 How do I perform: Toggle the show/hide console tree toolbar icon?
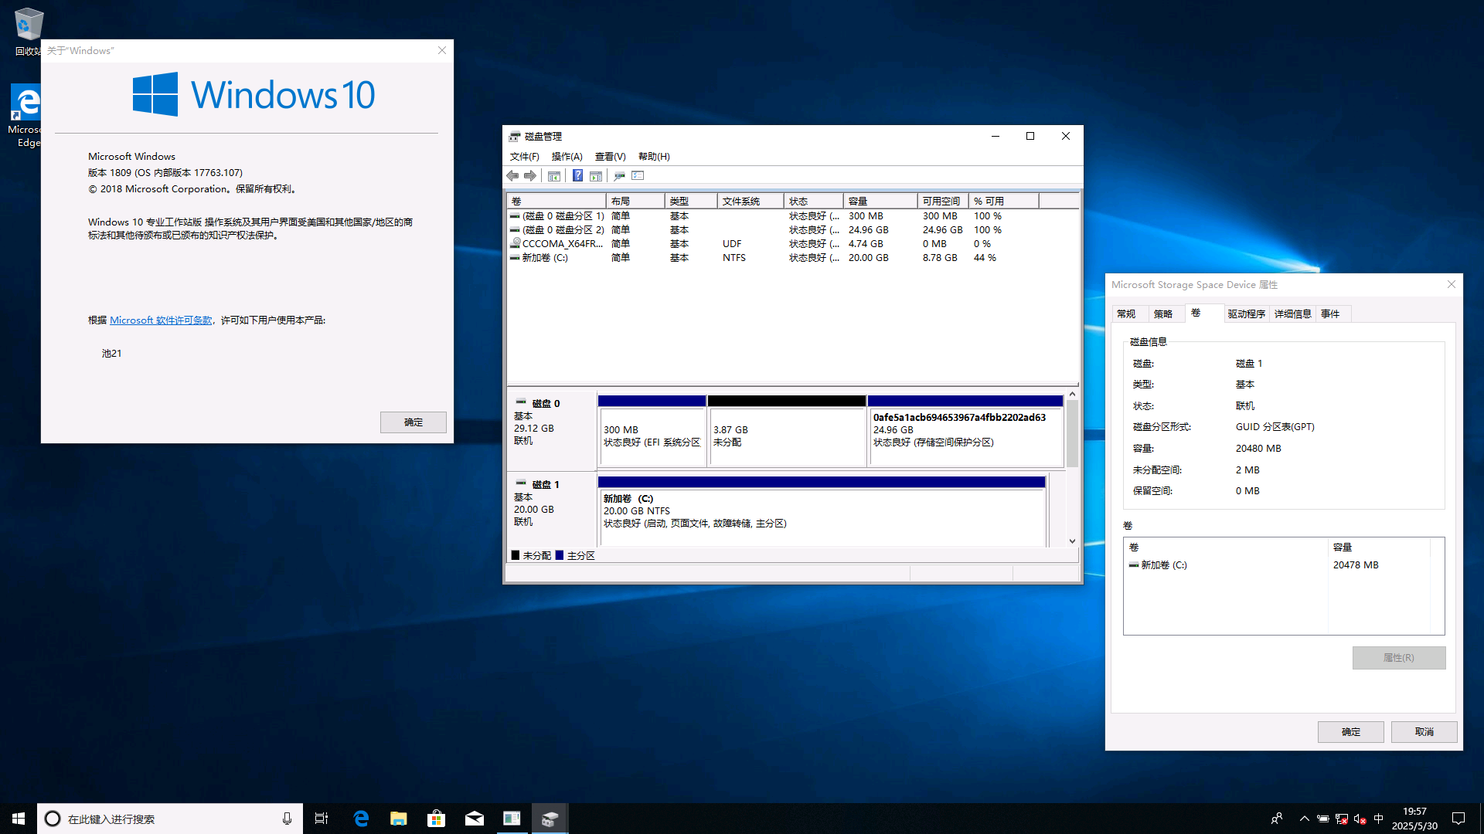(x=554, y=176)
